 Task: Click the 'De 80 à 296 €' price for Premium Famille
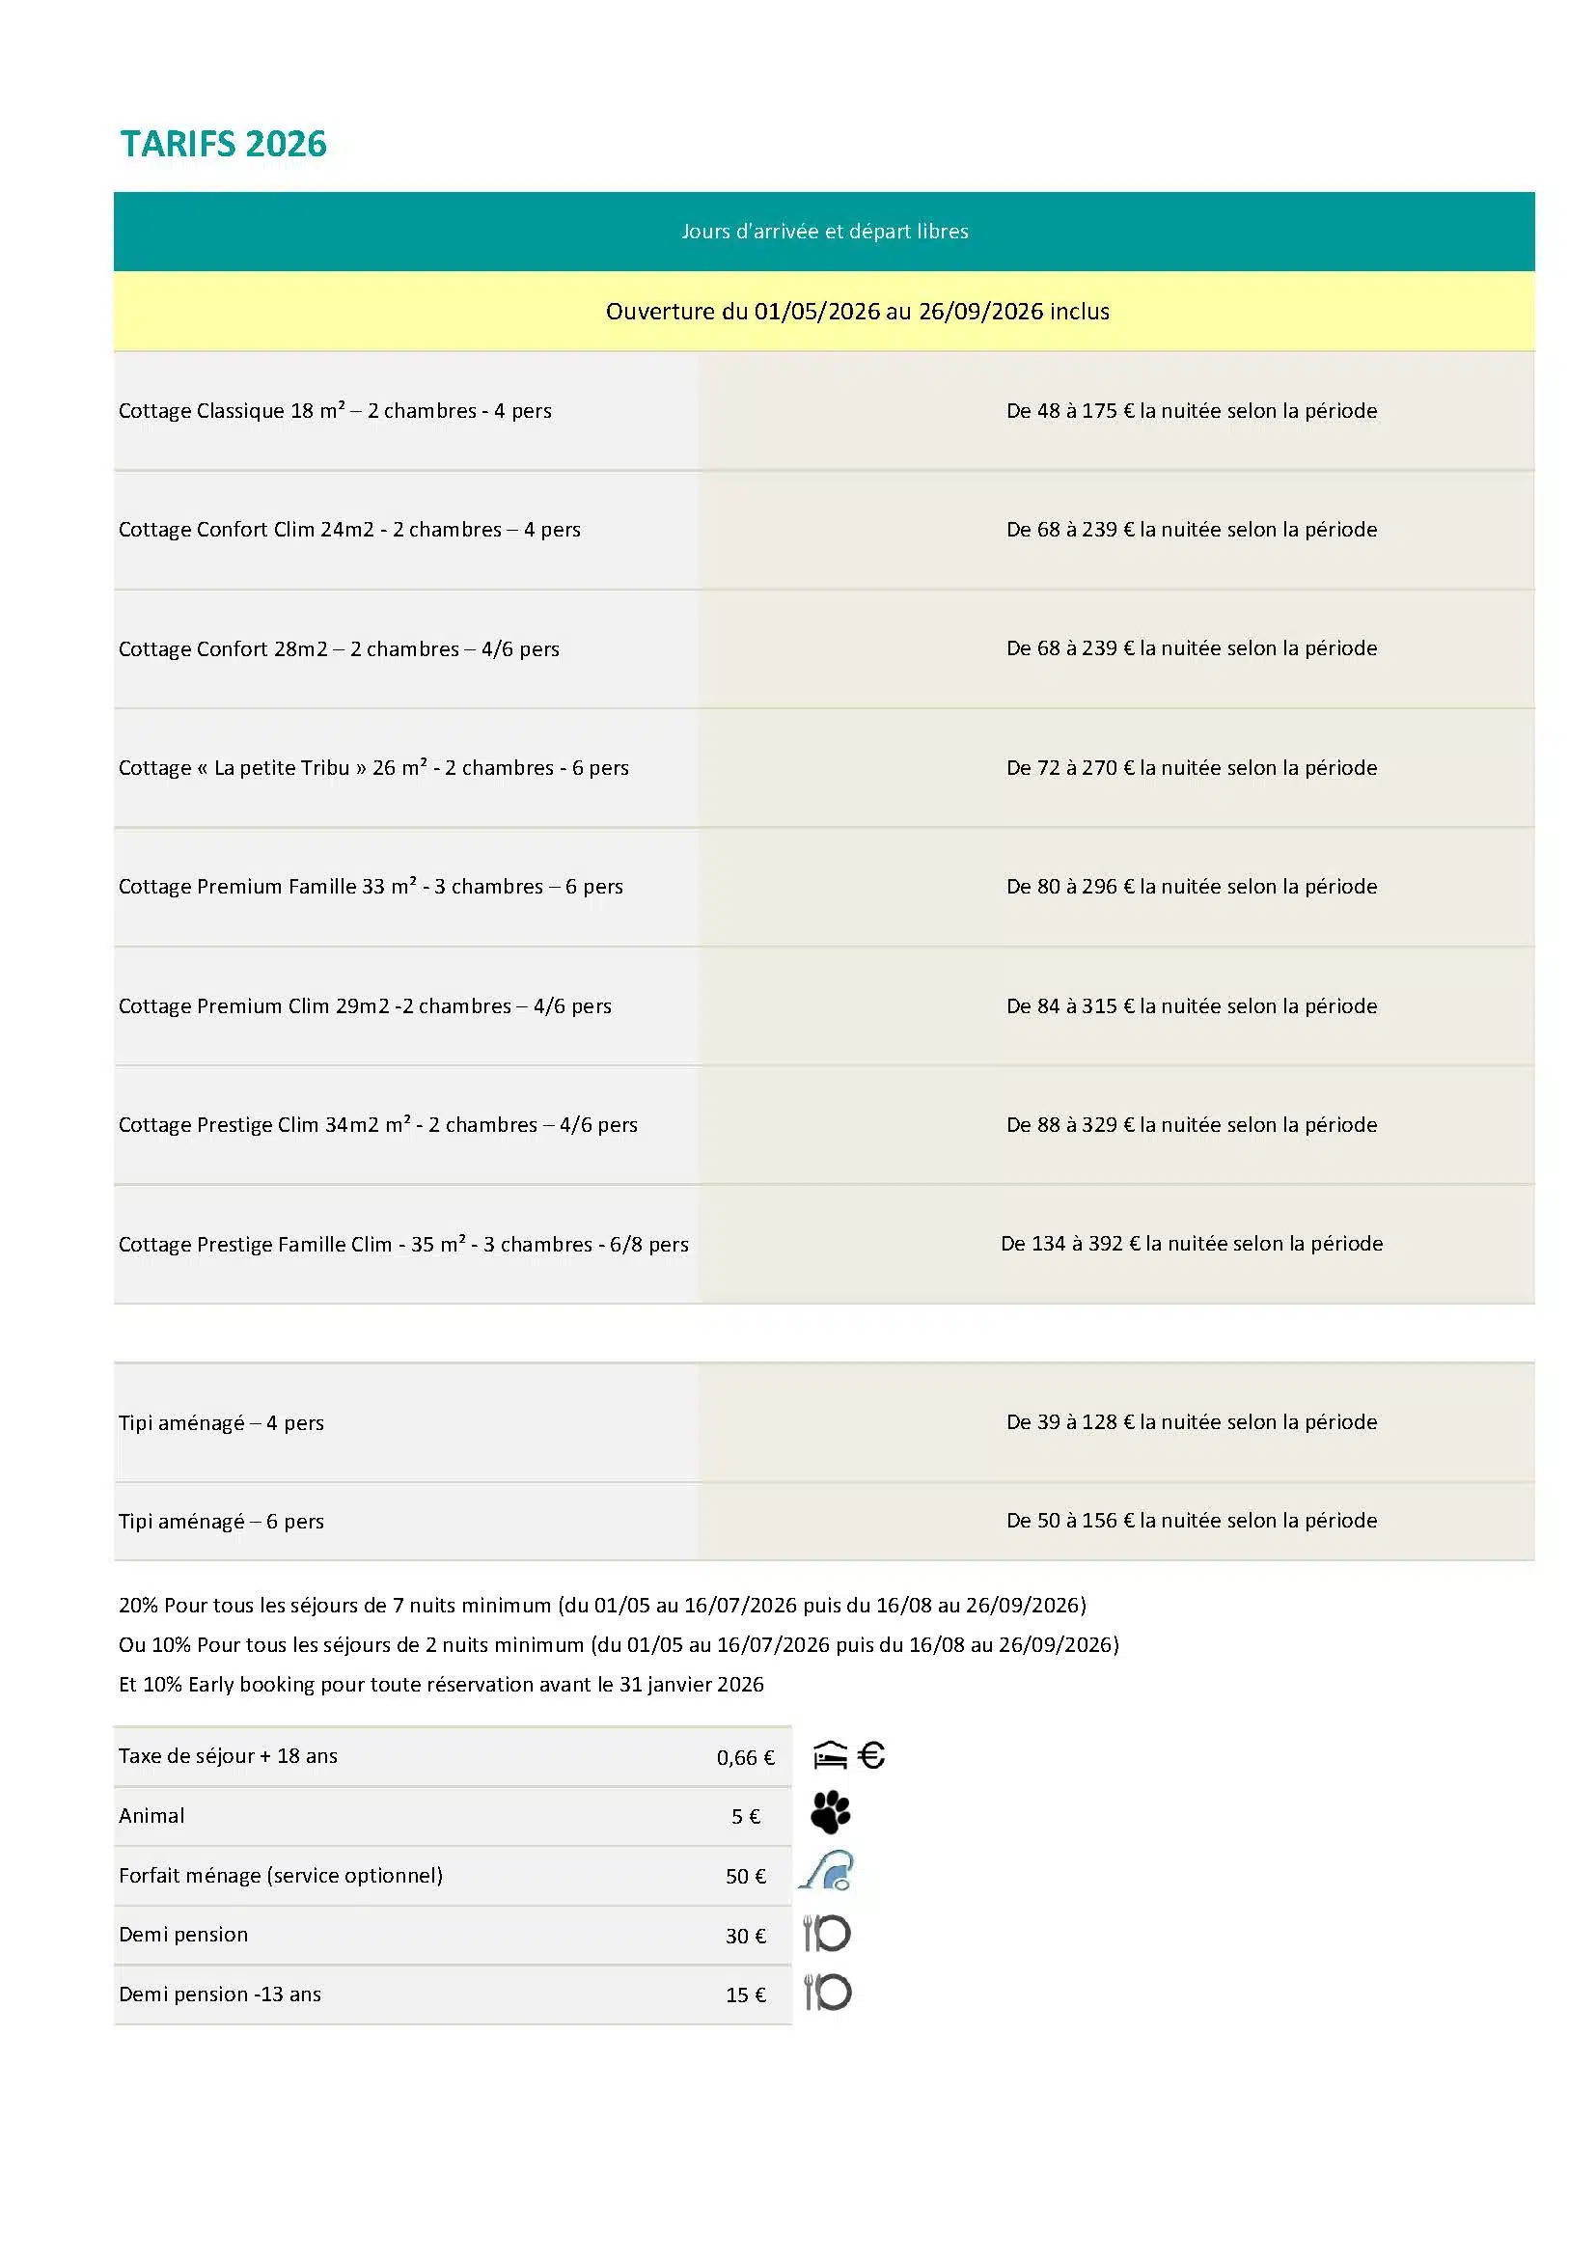point(1191,886)
